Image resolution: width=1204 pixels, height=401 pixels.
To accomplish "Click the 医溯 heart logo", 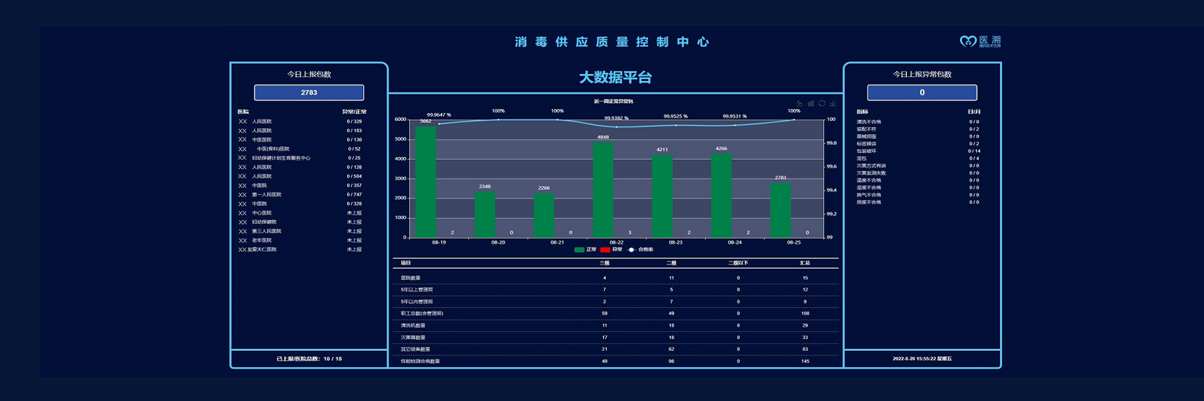I will coord(967,41).
